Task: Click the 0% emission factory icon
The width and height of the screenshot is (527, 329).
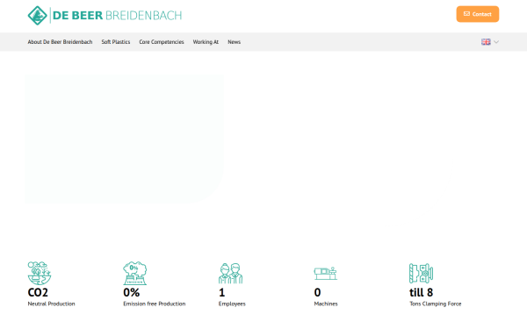Action: click(x=134, y=273)
